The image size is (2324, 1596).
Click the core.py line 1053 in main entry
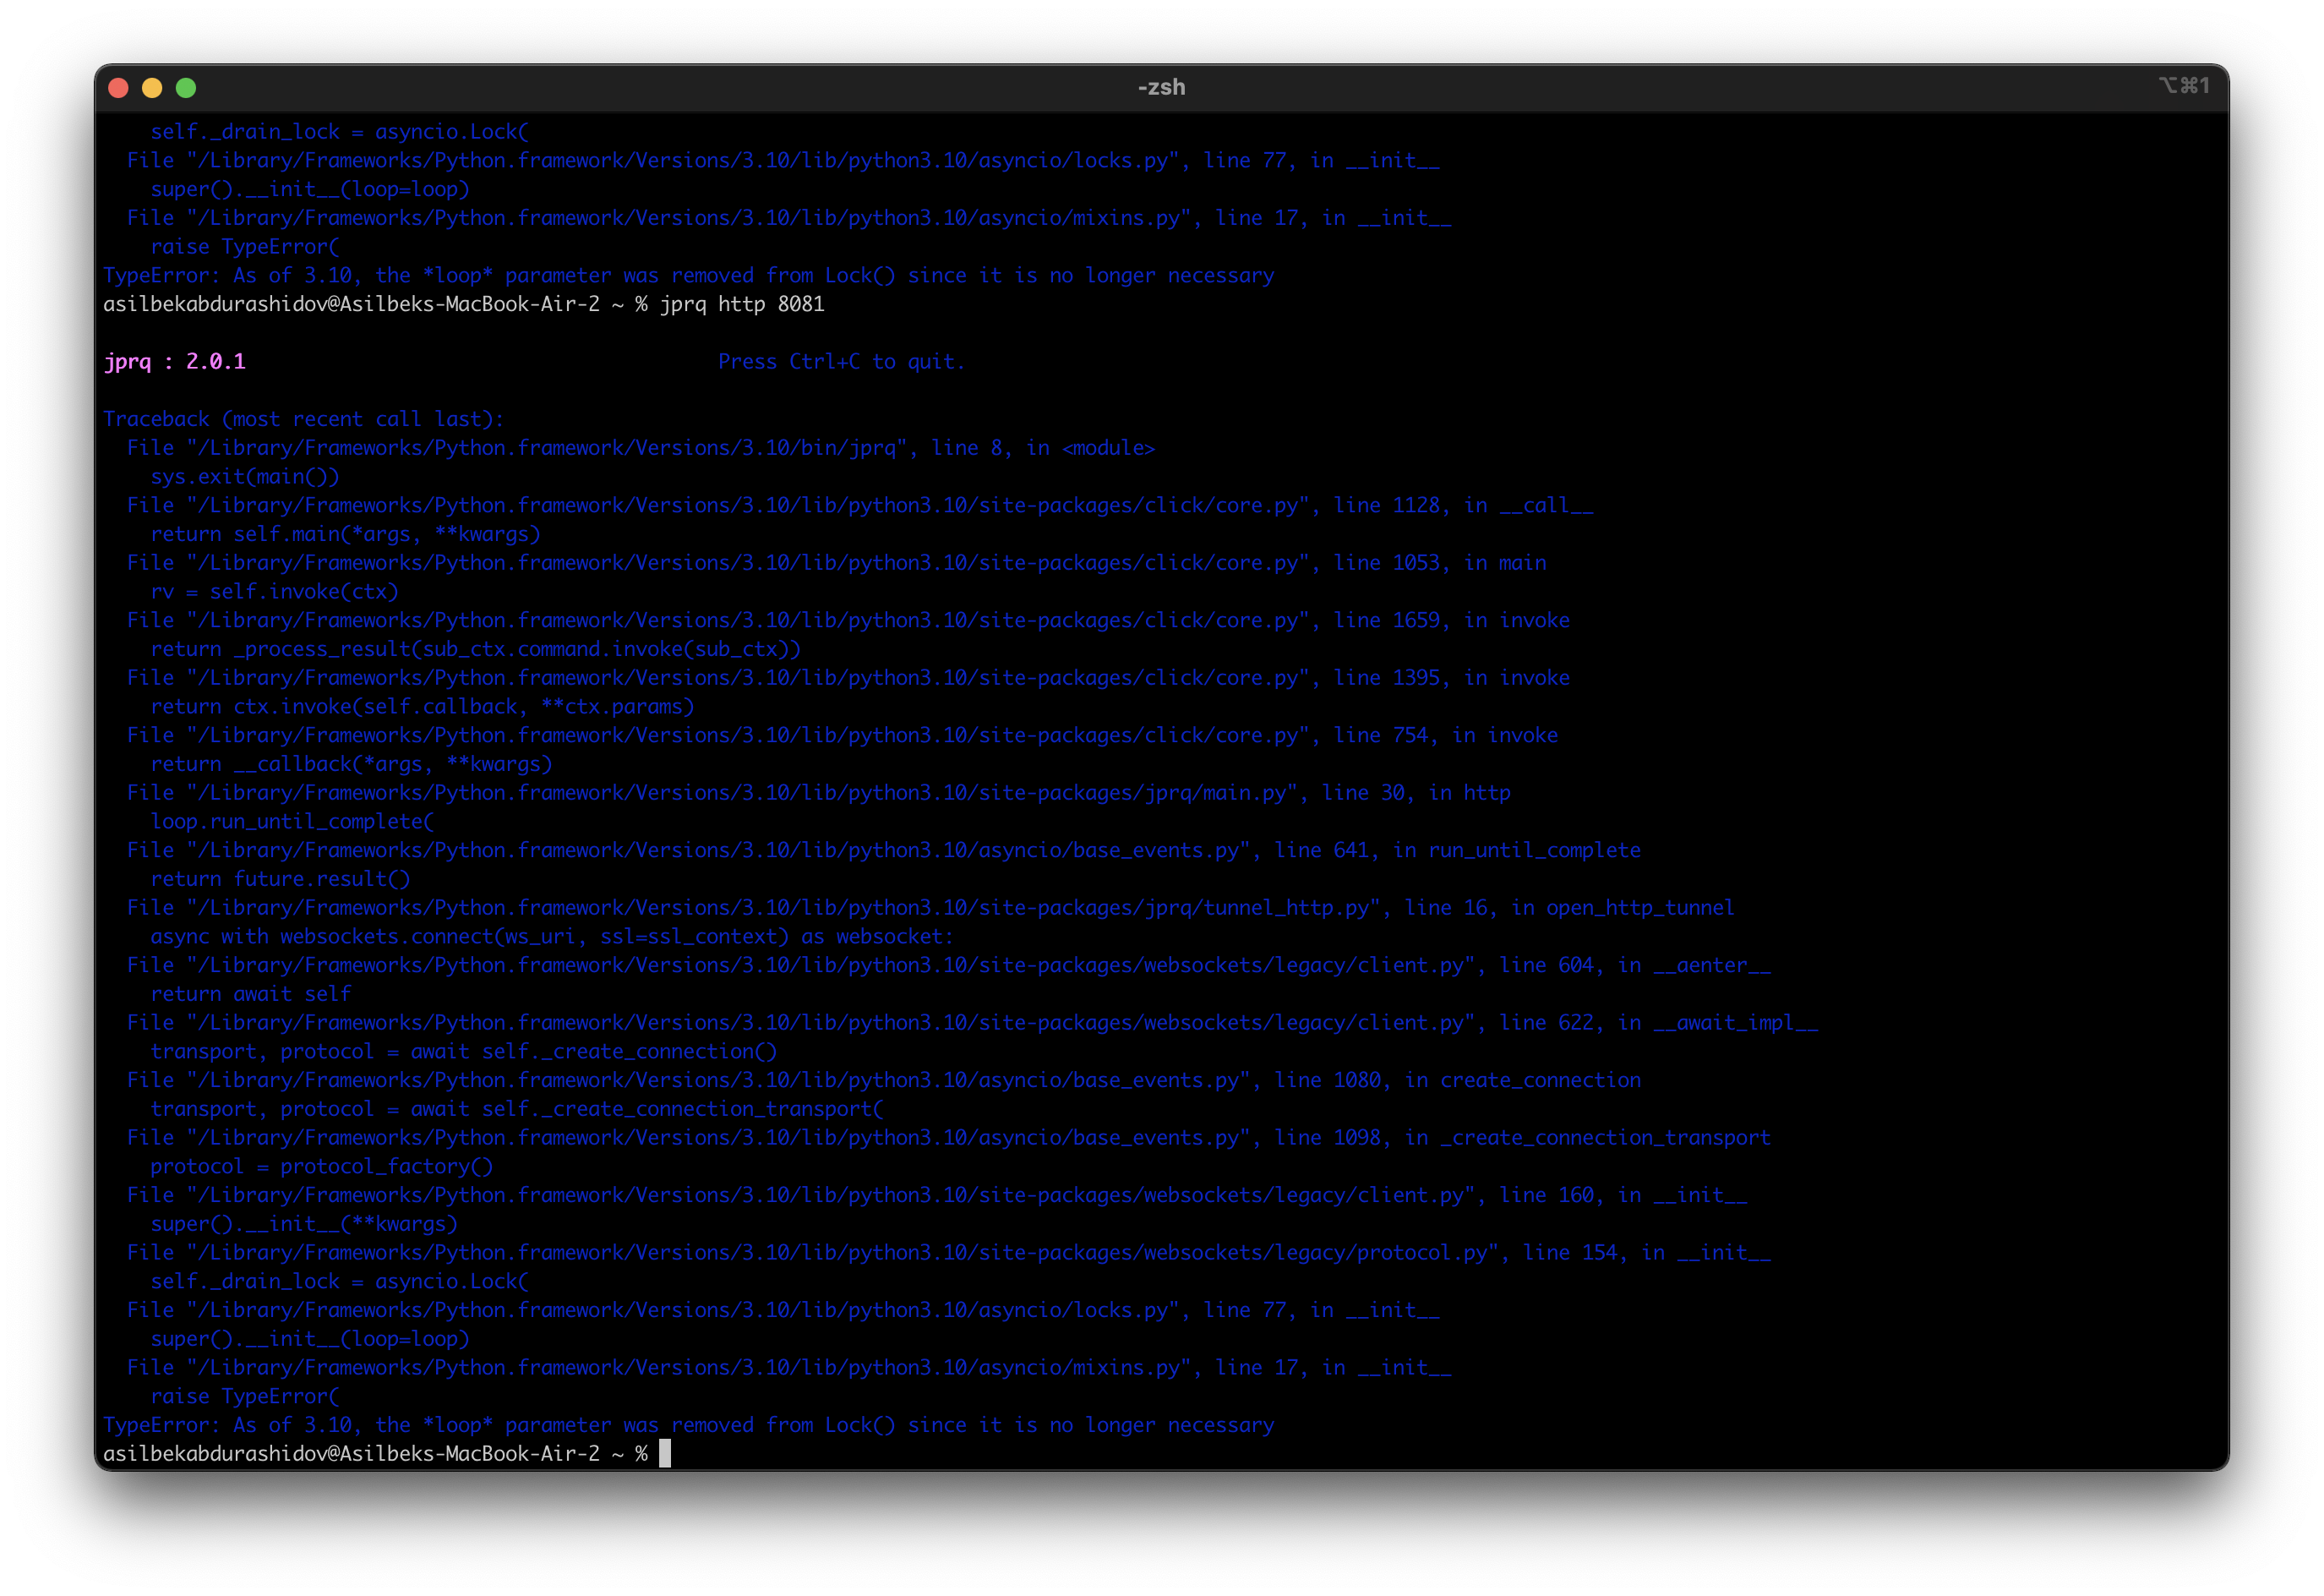point(837,563)
